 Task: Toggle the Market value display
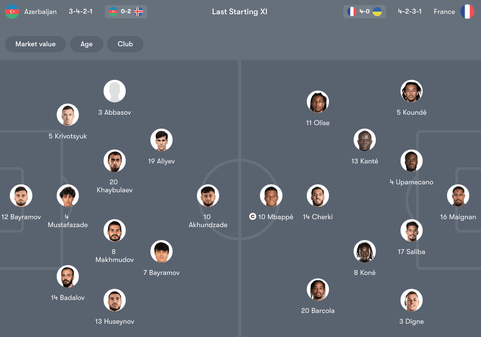pyautogui.click(x=35, y=44)
